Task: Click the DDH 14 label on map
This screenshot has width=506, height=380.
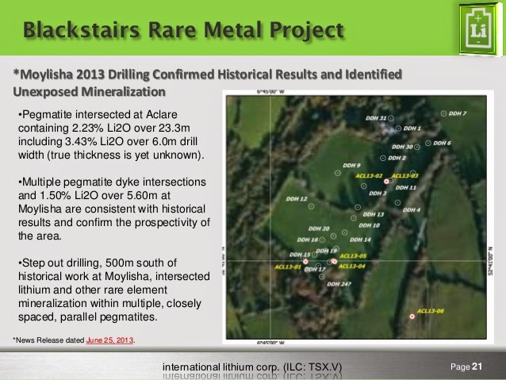Action: coord(360,240)
